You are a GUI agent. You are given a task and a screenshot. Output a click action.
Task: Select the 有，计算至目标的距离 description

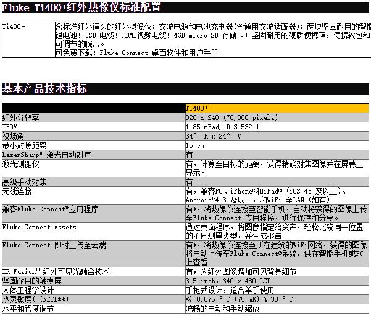pos(275,168)
